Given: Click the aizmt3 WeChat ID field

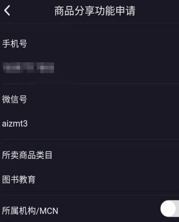Looking at the screenshot, I should pyautogui.click(x=90, y=124).
